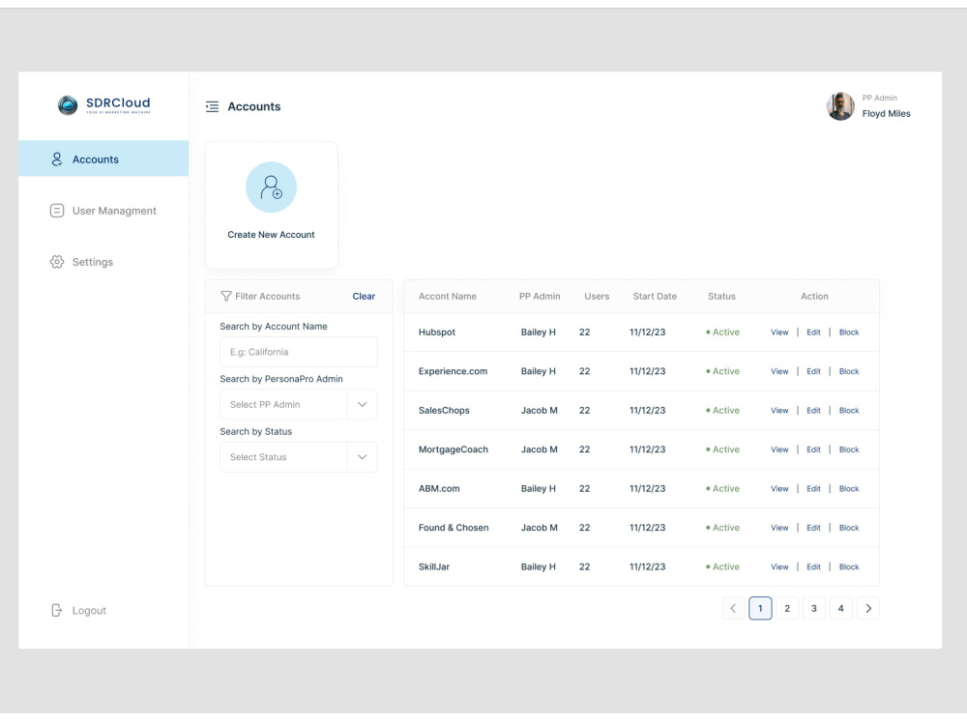Click the Users column header

click(597, 297)
